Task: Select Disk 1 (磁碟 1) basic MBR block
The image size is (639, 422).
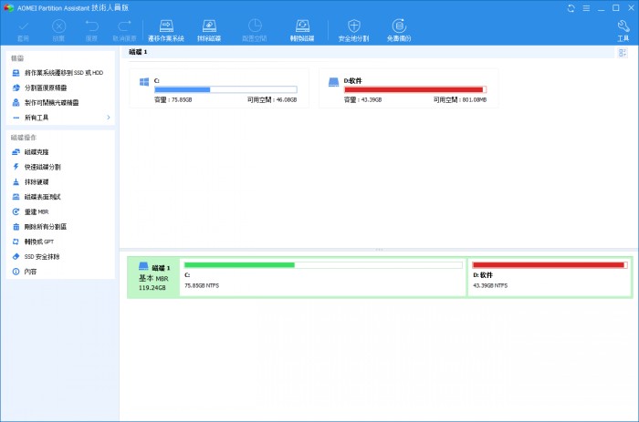Action: tap(153, 277)
